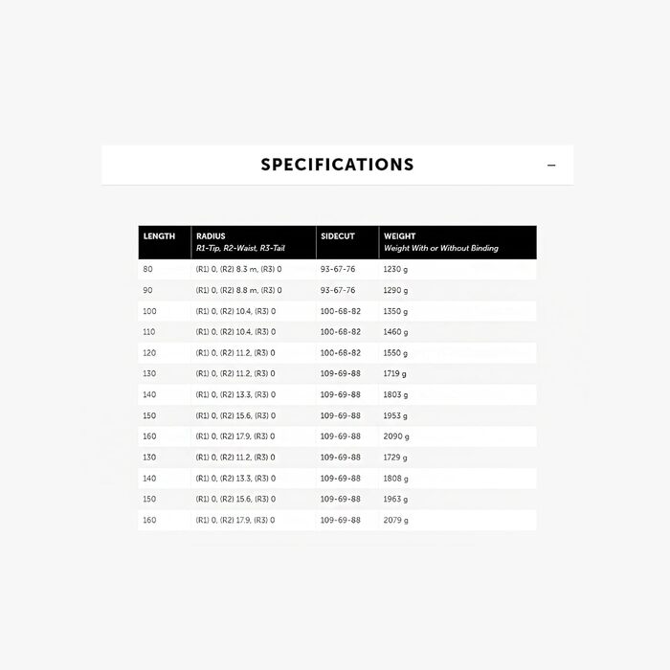Select the SIDECUT column header
This screenshot has height=670, width=670.
[347, 242]
